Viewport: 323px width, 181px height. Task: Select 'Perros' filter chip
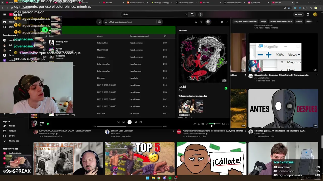coord(299,21)
